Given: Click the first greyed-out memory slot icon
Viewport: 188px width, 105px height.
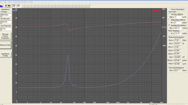Looking at the screenshot, I should click(x=23, y=6).
